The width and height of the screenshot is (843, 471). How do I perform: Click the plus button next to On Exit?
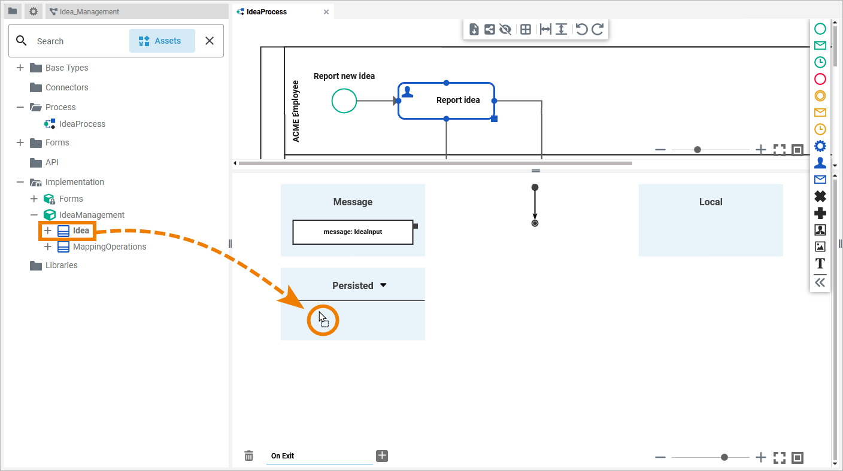(x=382, y=456)
